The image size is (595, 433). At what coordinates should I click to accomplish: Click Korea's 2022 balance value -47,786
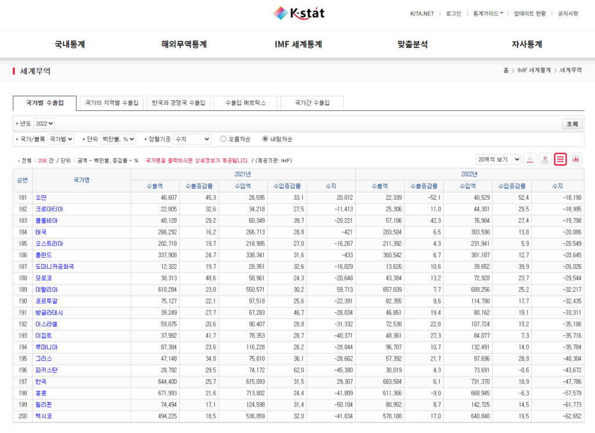click(x=572, y=382)
